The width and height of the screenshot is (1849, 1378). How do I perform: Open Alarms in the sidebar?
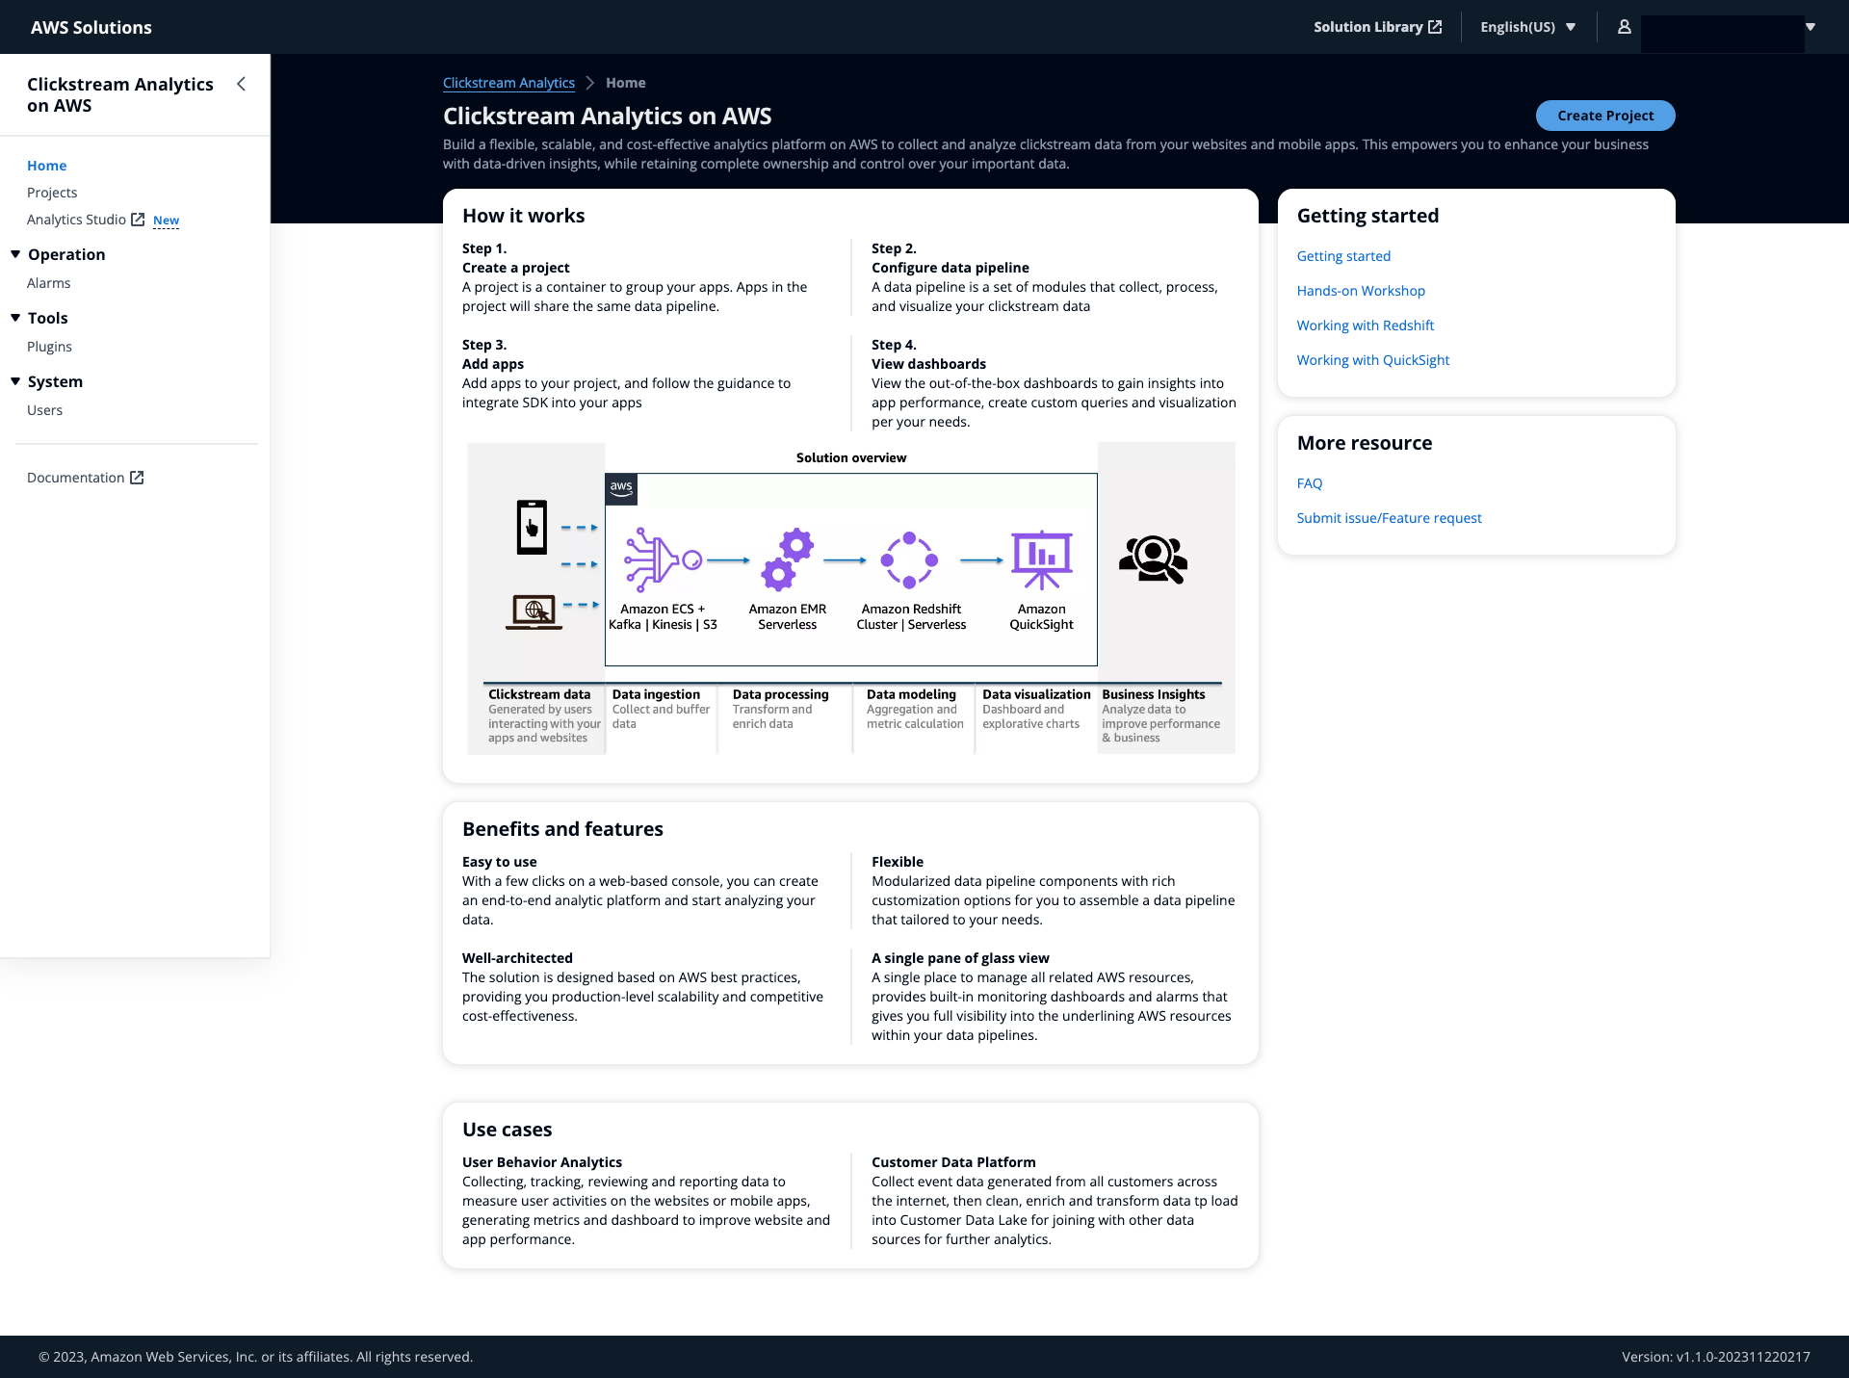pyautogui.click(x=49, y=283)
